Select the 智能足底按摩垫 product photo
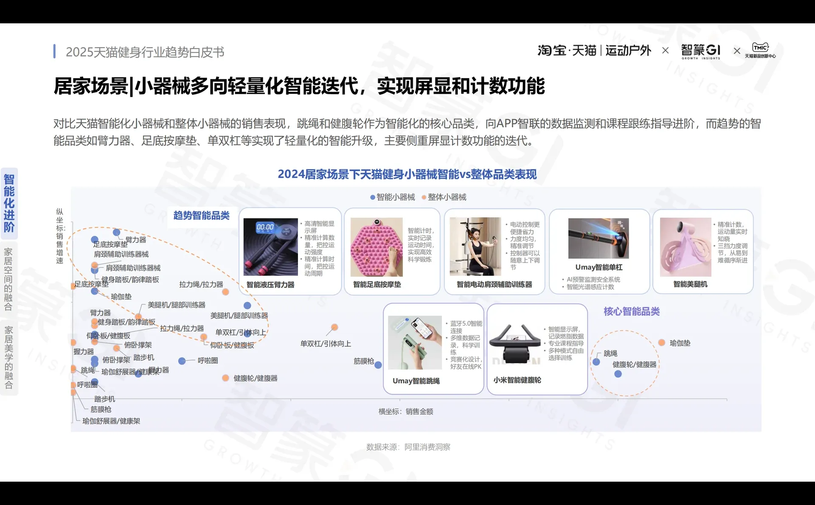The image size is (815, 505). [376, 247]
